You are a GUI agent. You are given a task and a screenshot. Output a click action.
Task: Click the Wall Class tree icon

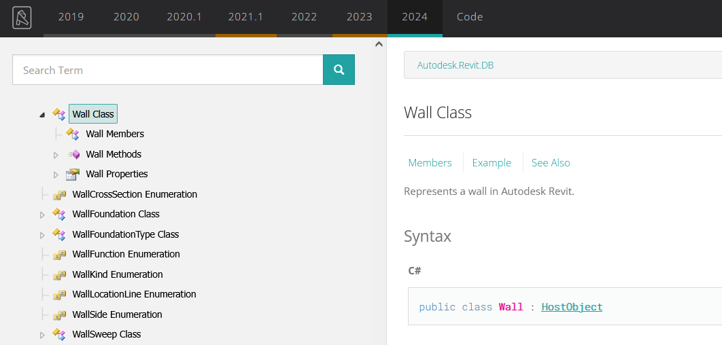coord(59,114)
